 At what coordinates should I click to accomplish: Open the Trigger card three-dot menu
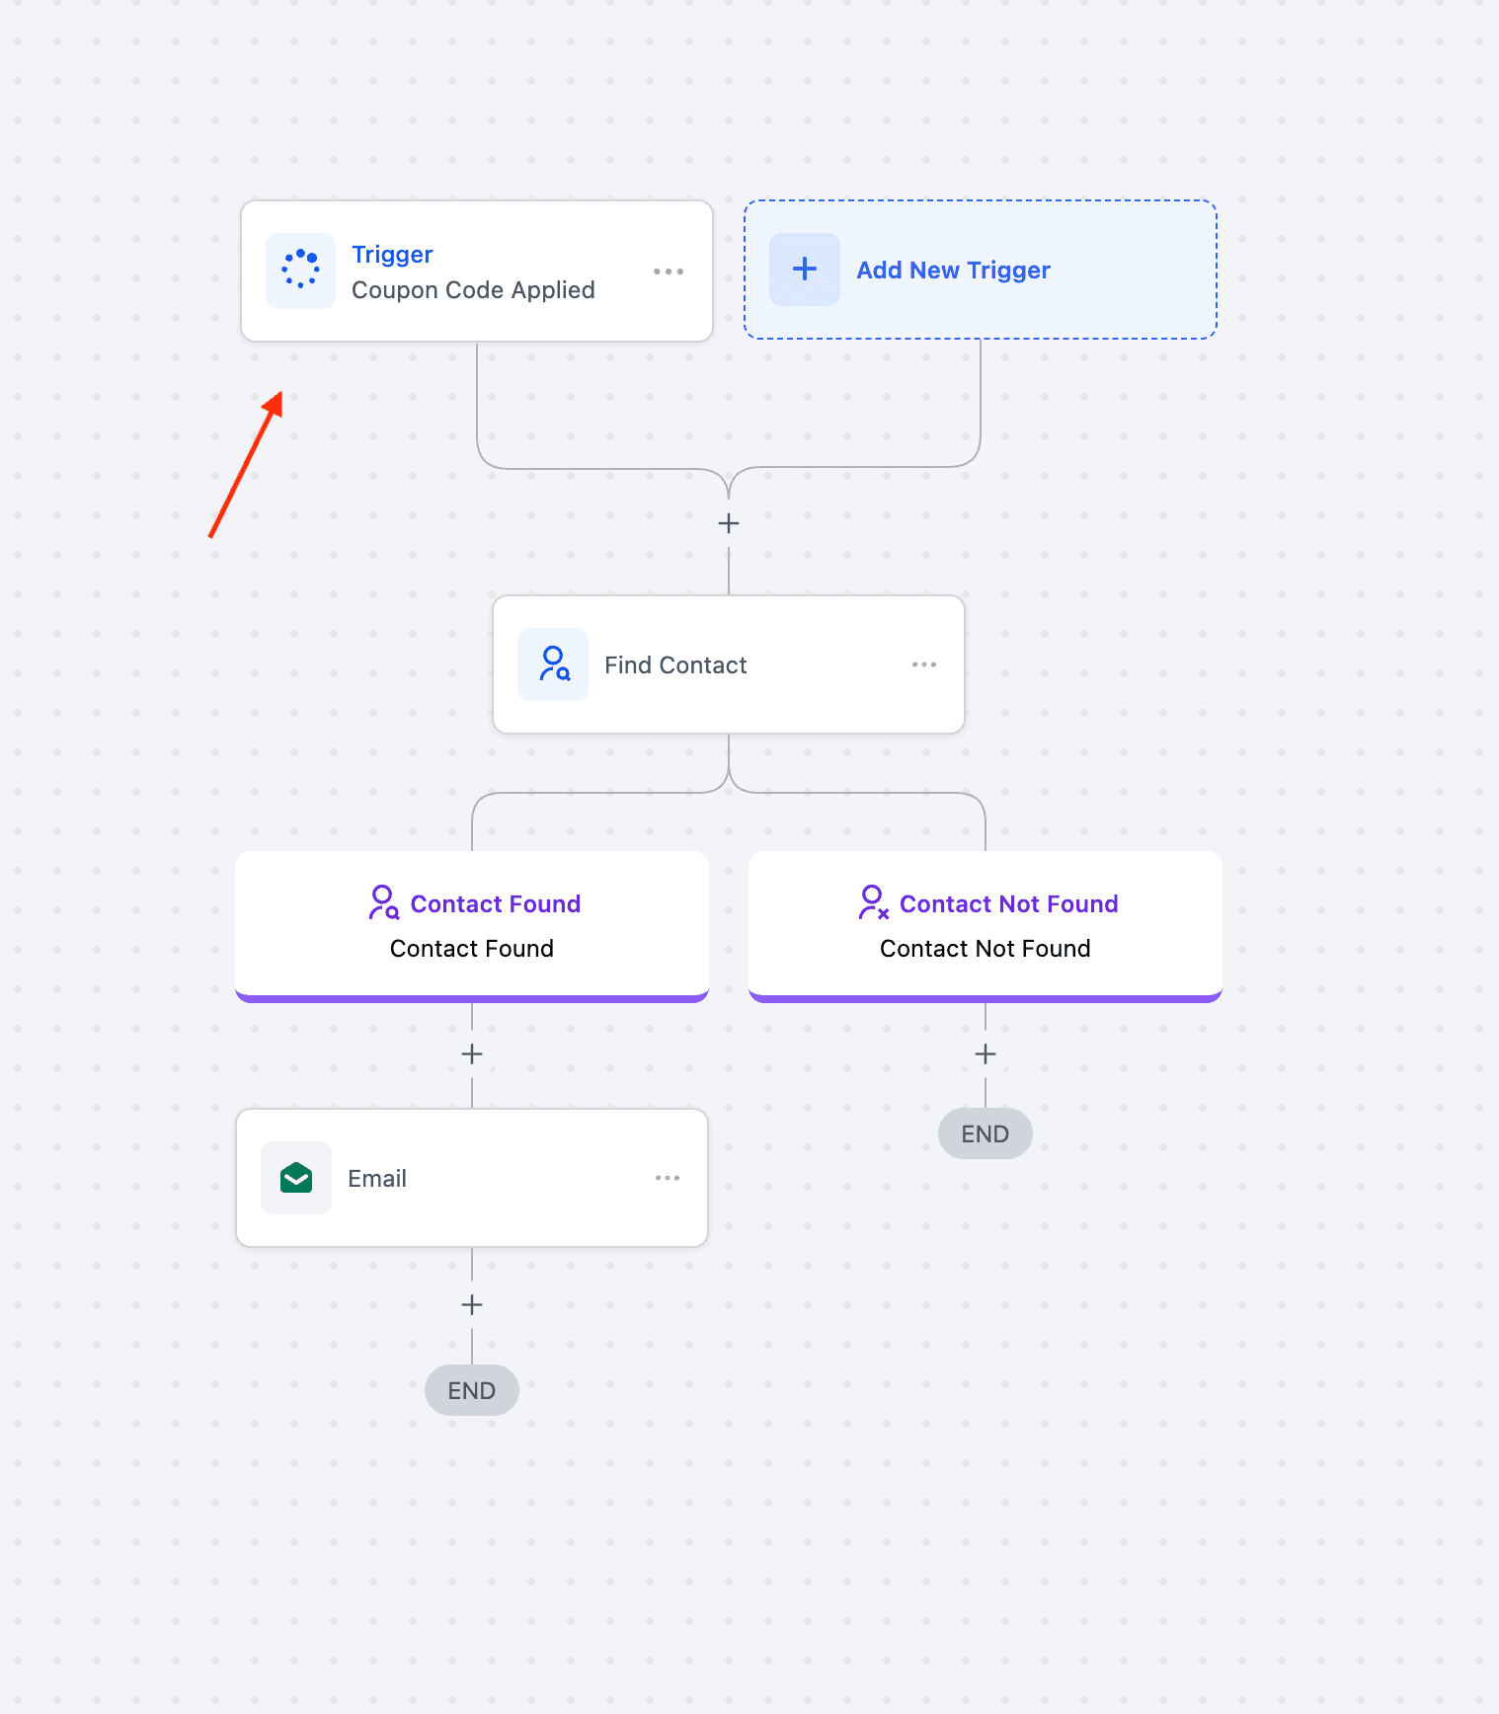(669, 272)
